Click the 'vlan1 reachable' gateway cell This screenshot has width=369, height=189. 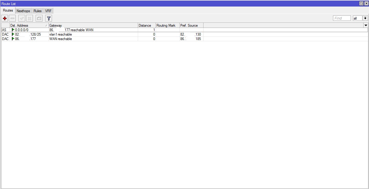tap(93, 34)
